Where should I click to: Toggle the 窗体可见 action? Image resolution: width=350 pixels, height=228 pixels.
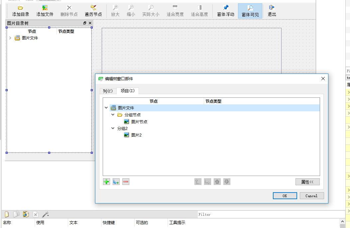(250, 11)
